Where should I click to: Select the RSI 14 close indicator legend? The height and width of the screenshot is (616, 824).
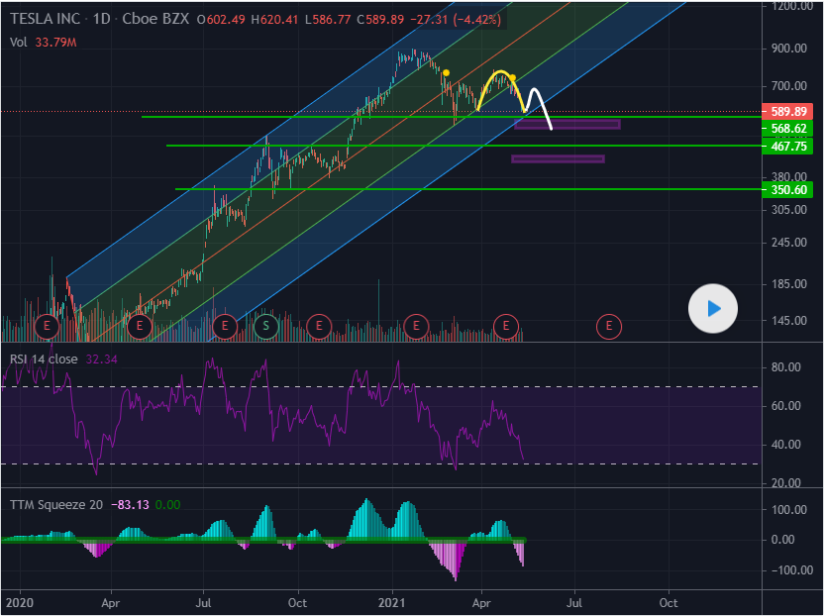tap(45, 359)
